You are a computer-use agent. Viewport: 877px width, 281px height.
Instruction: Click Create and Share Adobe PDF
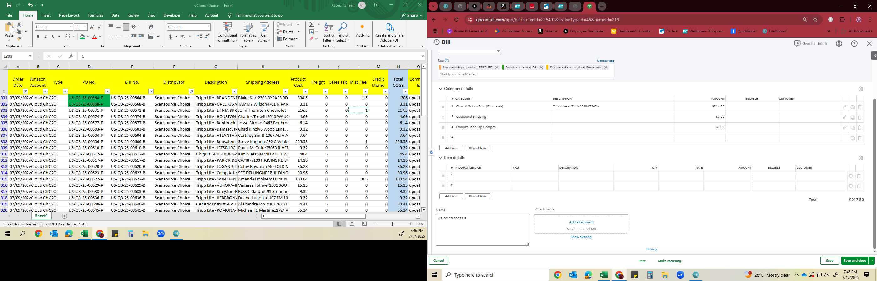tap(389, 33)
